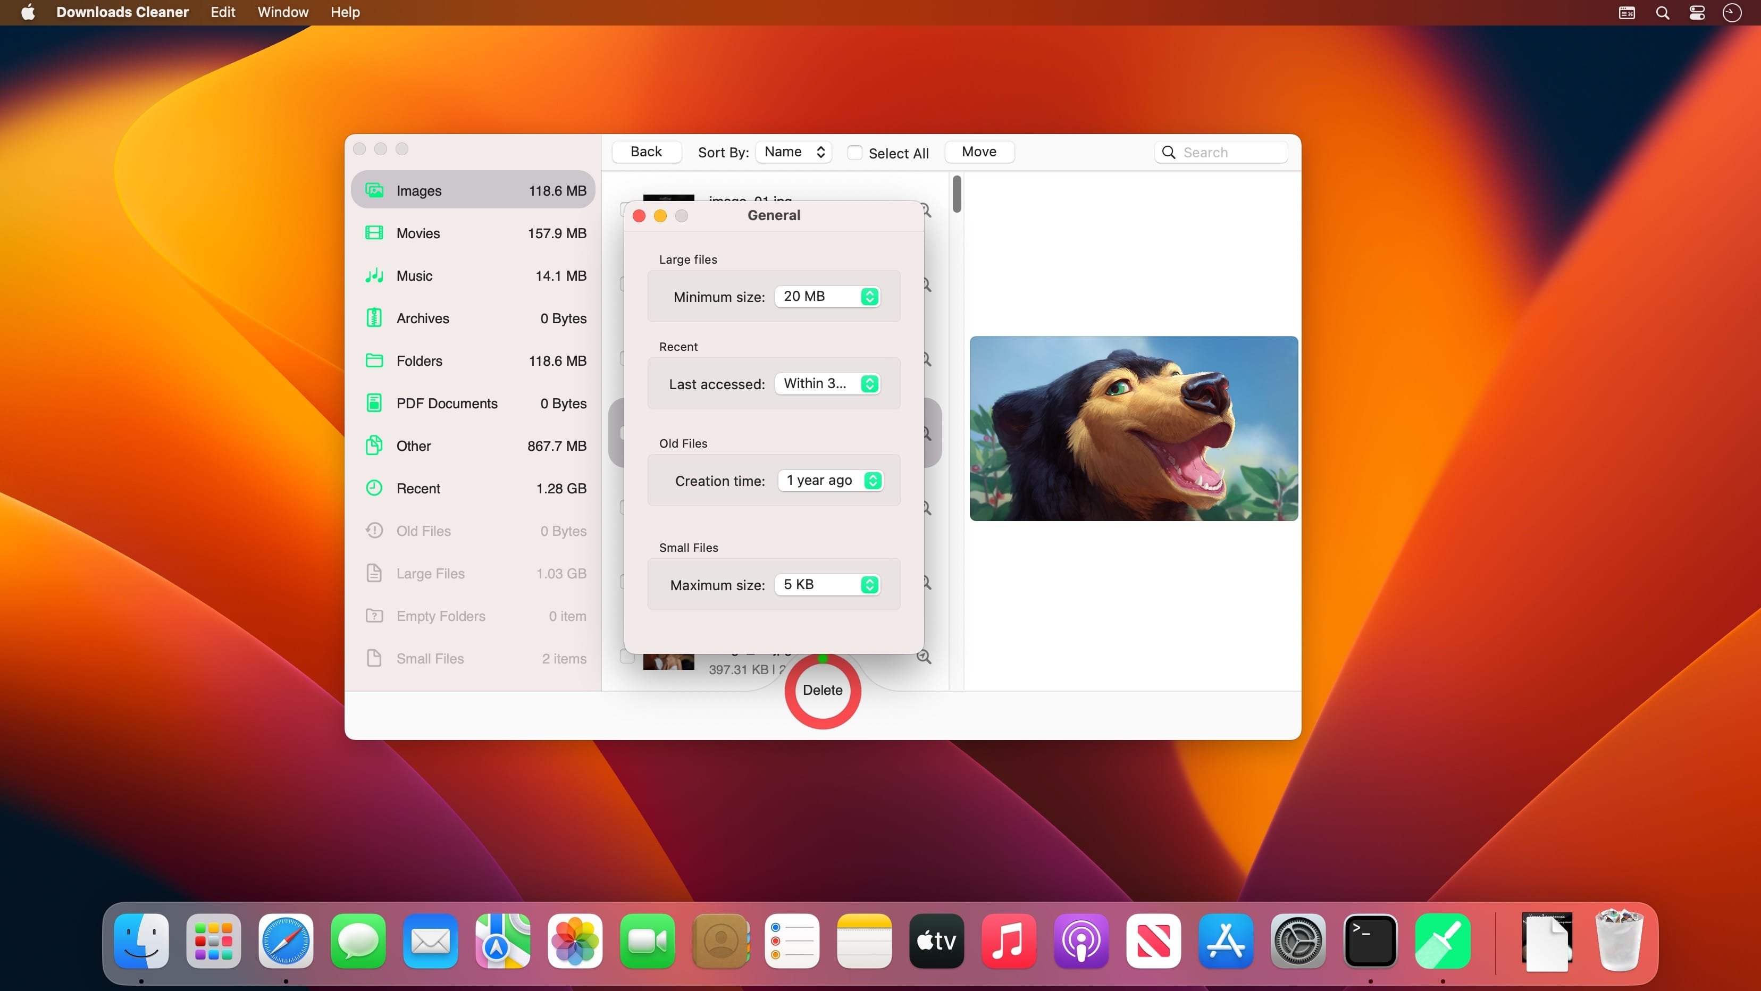
Task: Select the Recent clock icon
Action: (x=374, y=488)
